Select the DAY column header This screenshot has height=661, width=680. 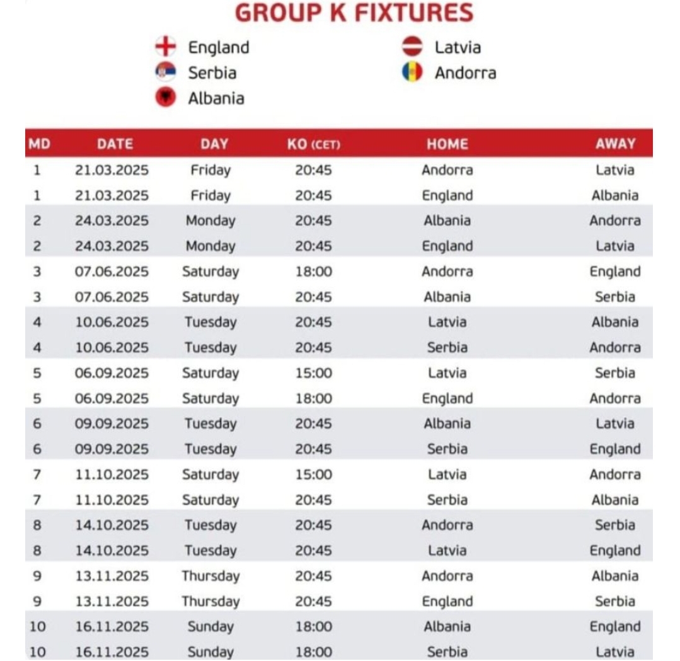[214, 144]
